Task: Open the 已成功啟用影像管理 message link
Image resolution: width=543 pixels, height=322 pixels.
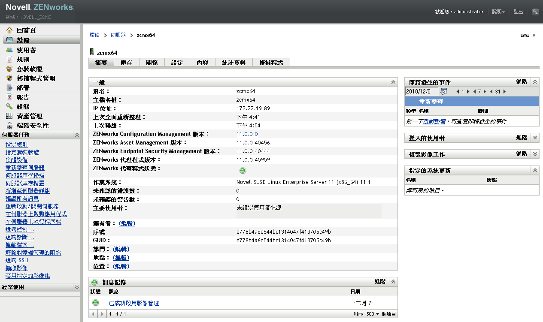Action: pyautogui.click(x=134, y=303)
